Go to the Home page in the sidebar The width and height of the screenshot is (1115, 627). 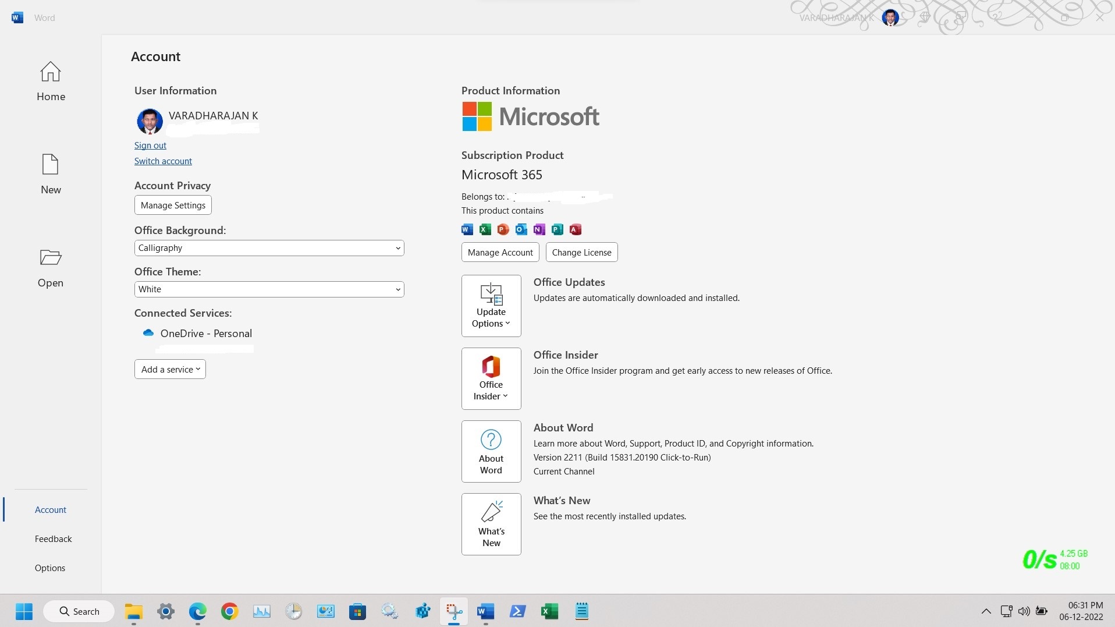(51, 82)
